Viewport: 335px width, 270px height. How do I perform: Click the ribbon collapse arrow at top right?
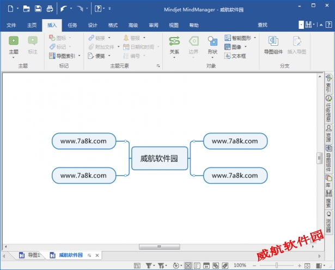pyautogui.click(x=321, y=25)
